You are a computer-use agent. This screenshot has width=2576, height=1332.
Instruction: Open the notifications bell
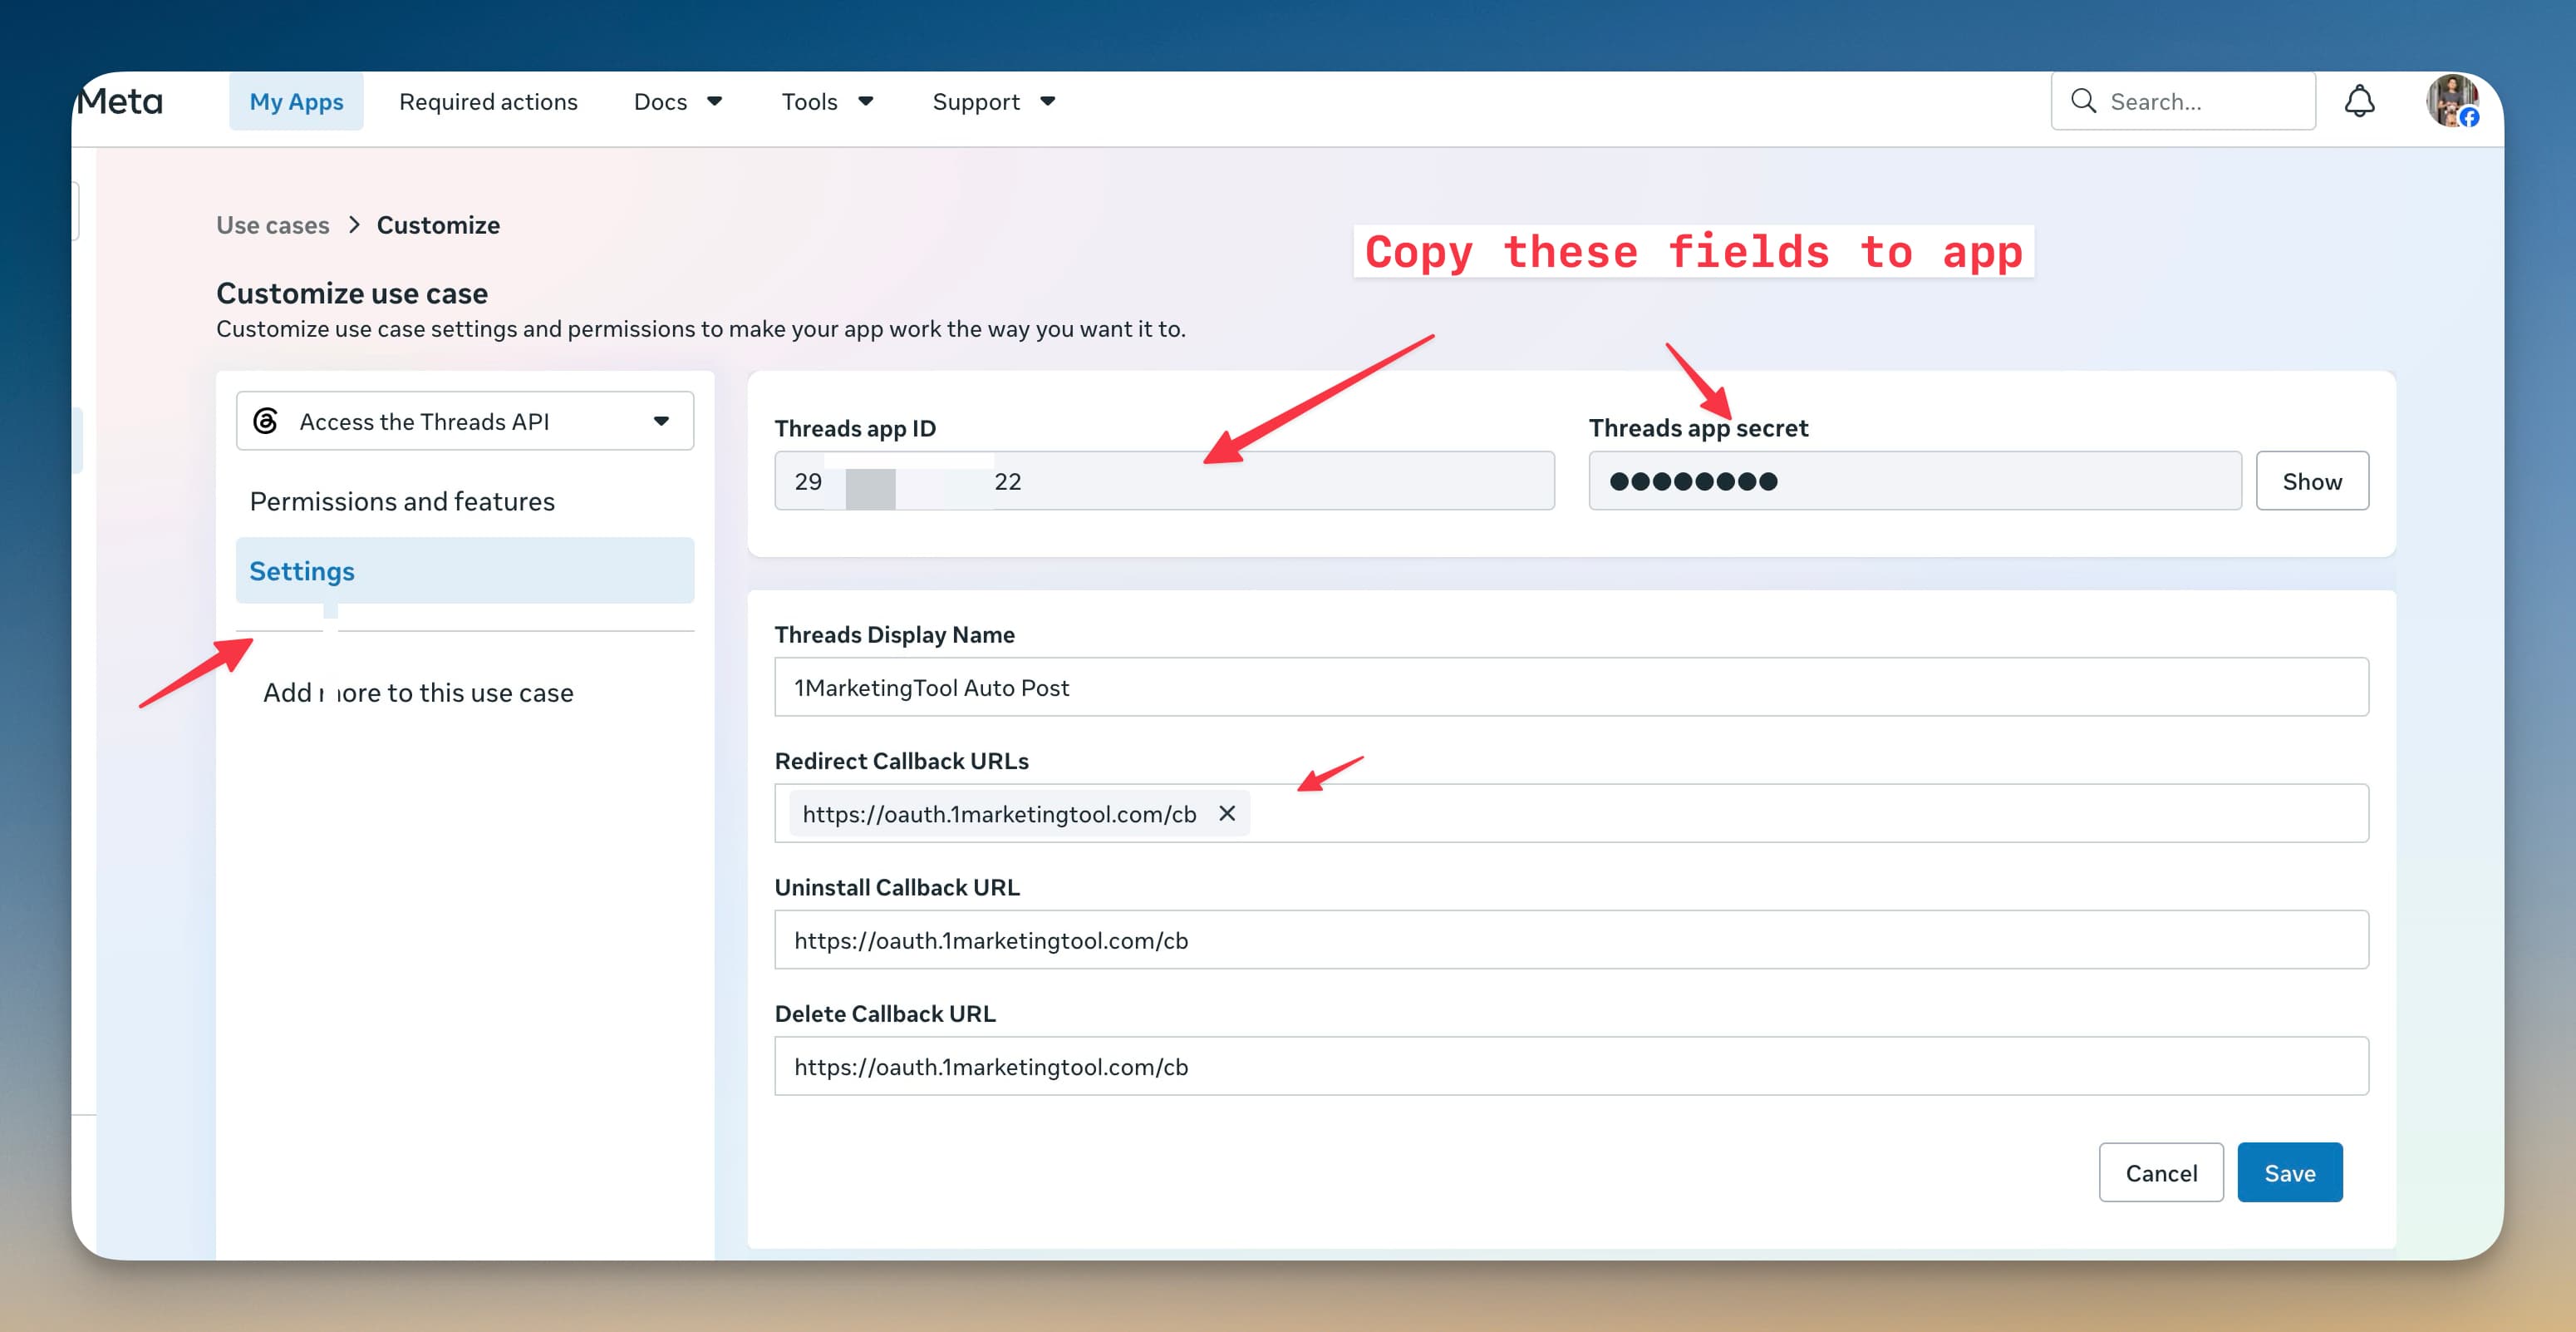point(2359,101)
